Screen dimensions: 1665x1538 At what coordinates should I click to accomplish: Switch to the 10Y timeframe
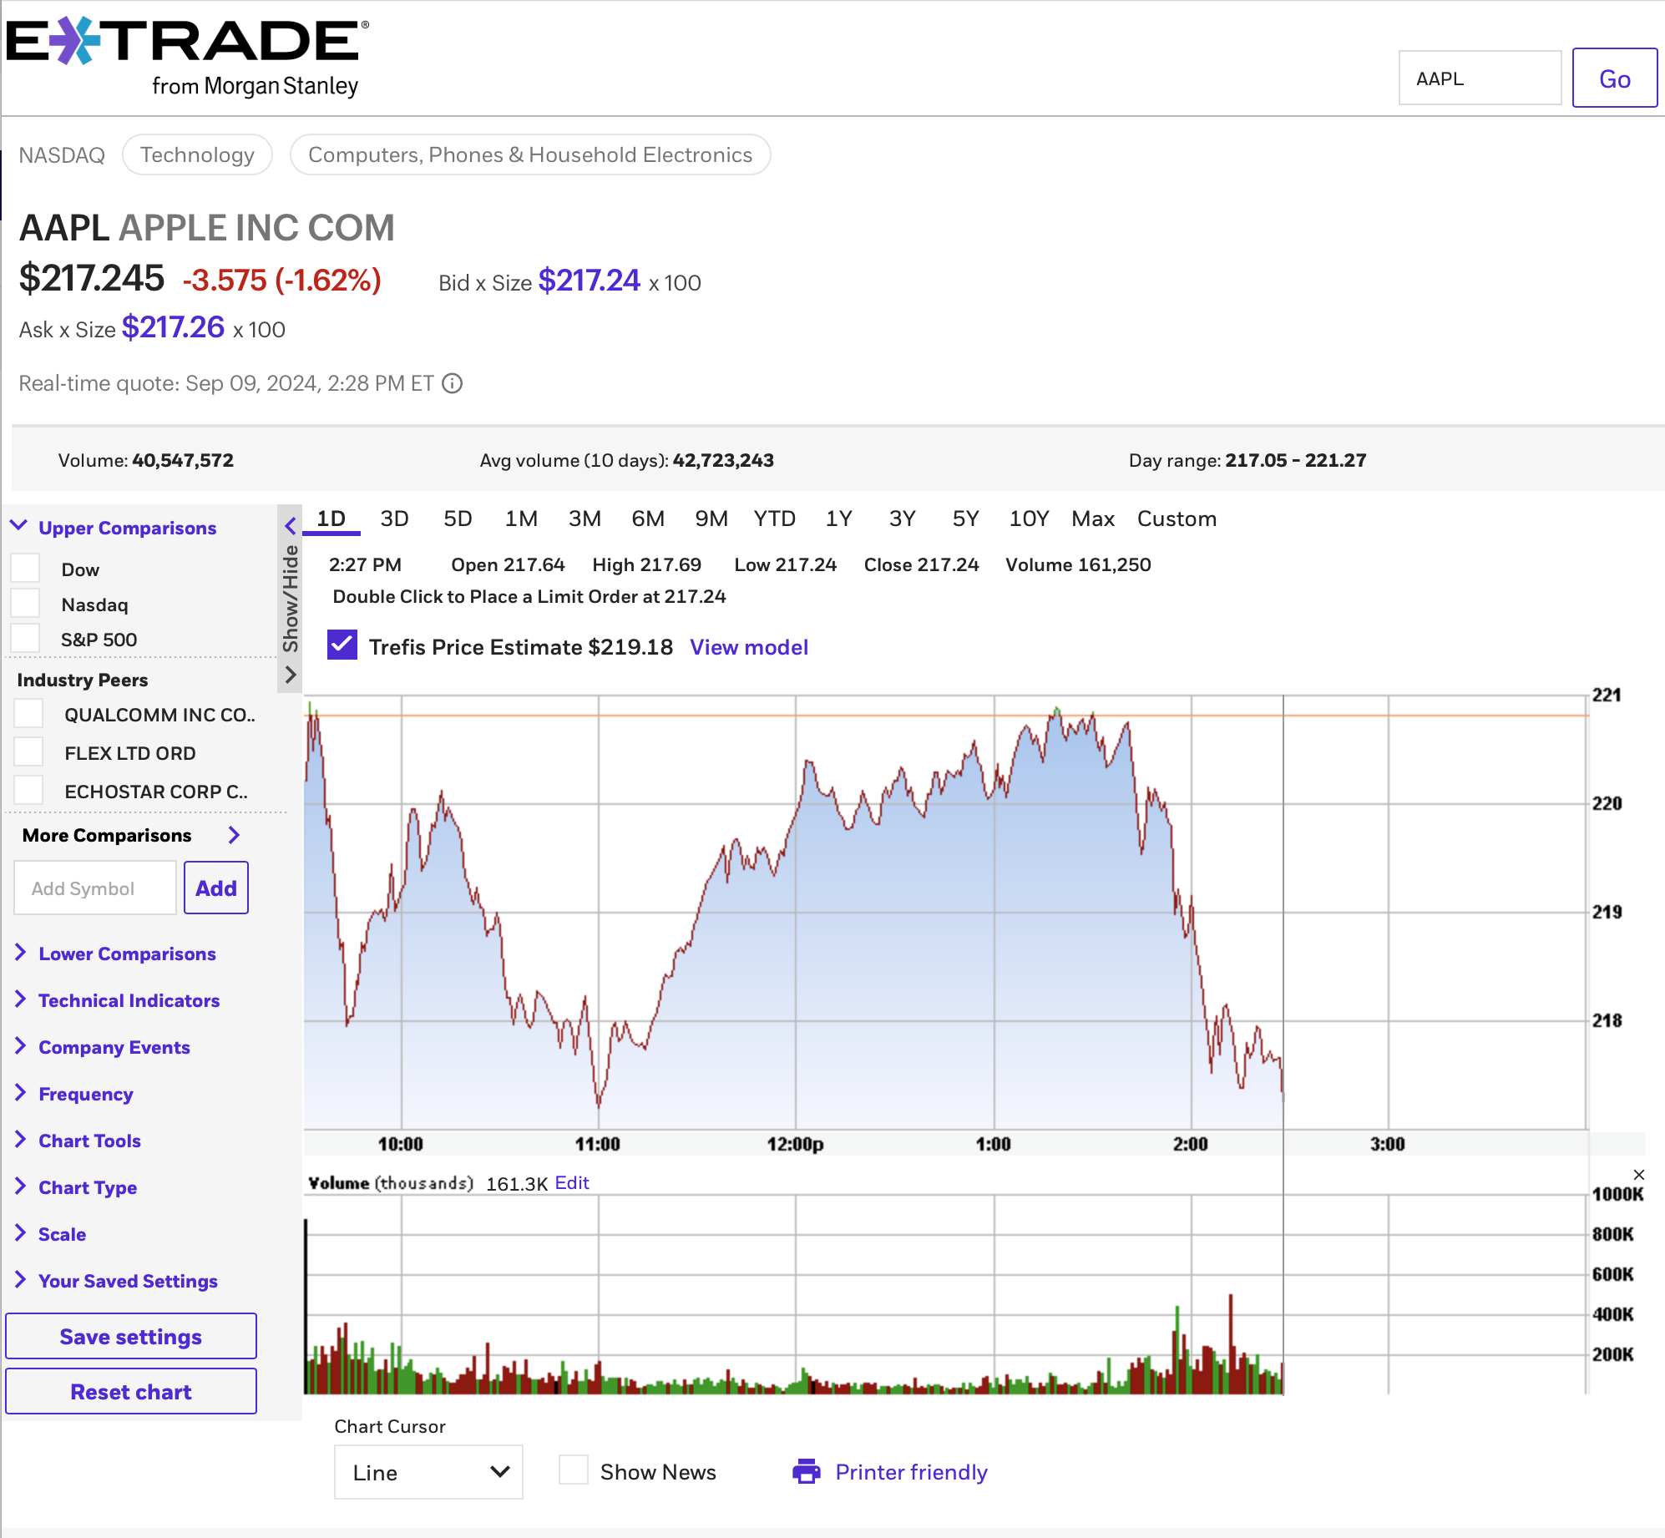(1029, 519)
